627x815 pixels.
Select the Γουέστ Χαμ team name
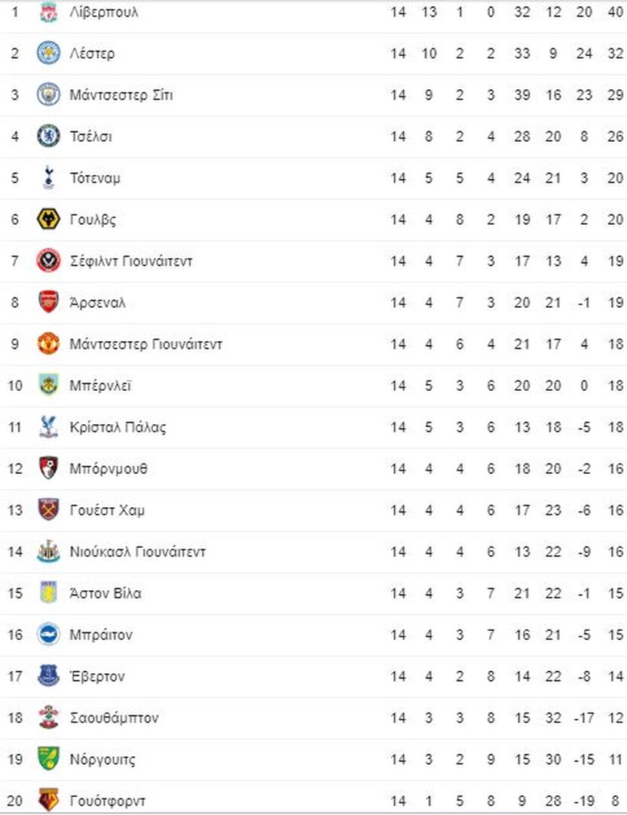[x=107, y=510]
